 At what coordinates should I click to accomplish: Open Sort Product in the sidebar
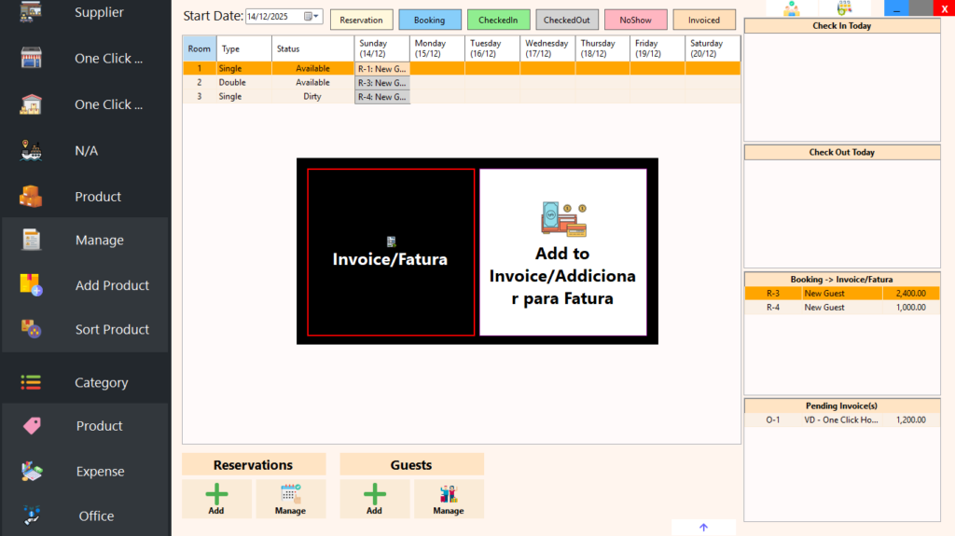[x=85, y=329]
